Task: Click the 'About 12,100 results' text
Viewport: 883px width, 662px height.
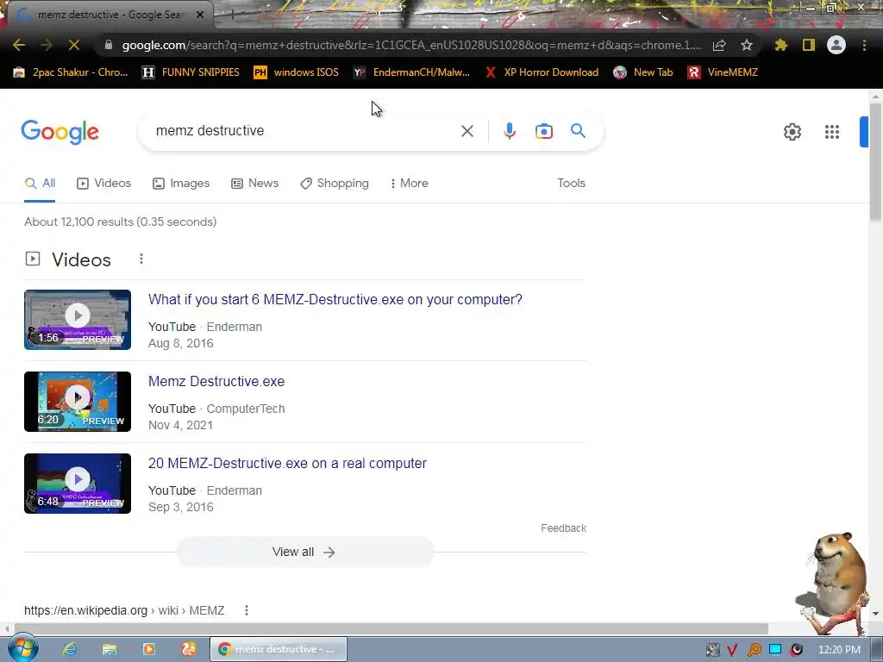Action: point(120,222)
